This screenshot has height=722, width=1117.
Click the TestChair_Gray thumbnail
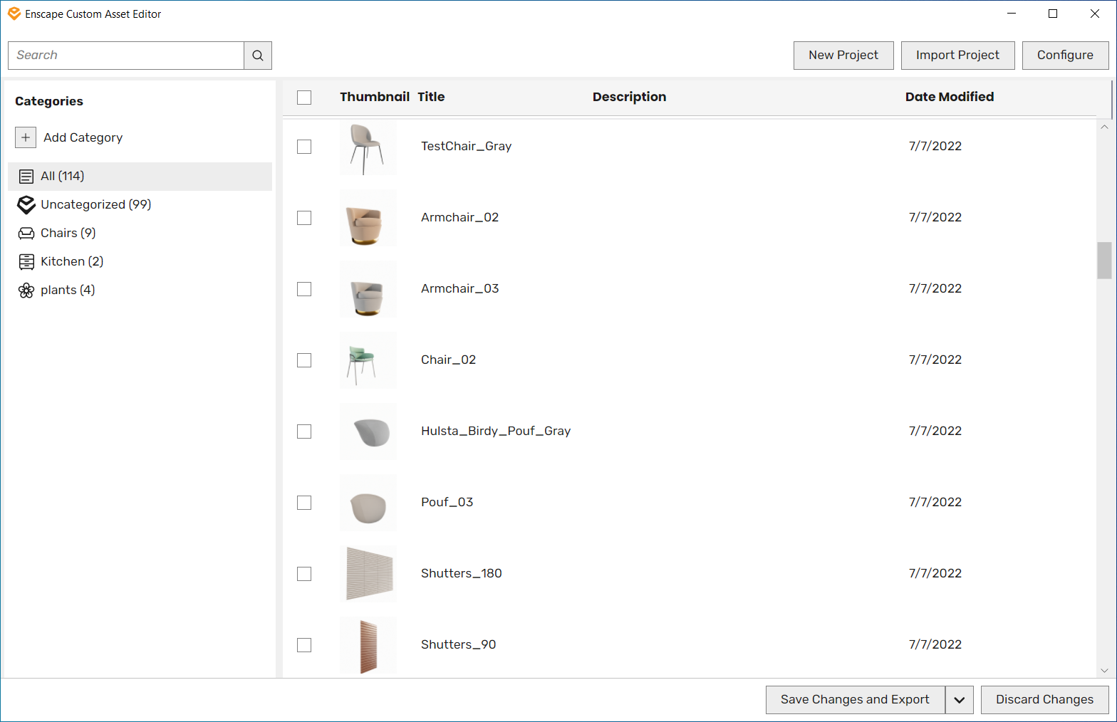[x=368, y=147]
